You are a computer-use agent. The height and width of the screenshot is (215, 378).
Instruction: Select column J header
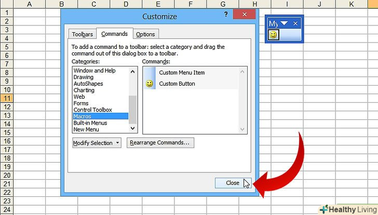(319, 4)
